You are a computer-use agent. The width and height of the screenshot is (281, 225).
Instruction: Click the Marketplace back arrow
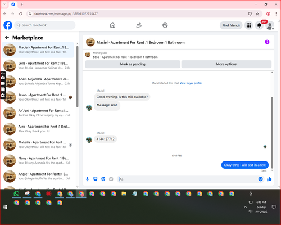coord(7,38)
